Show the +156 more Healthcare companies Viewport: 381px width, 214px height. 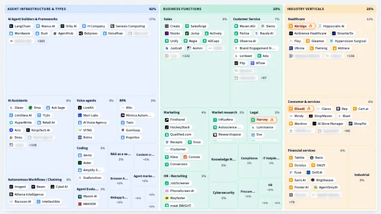[x=351, y=56]
